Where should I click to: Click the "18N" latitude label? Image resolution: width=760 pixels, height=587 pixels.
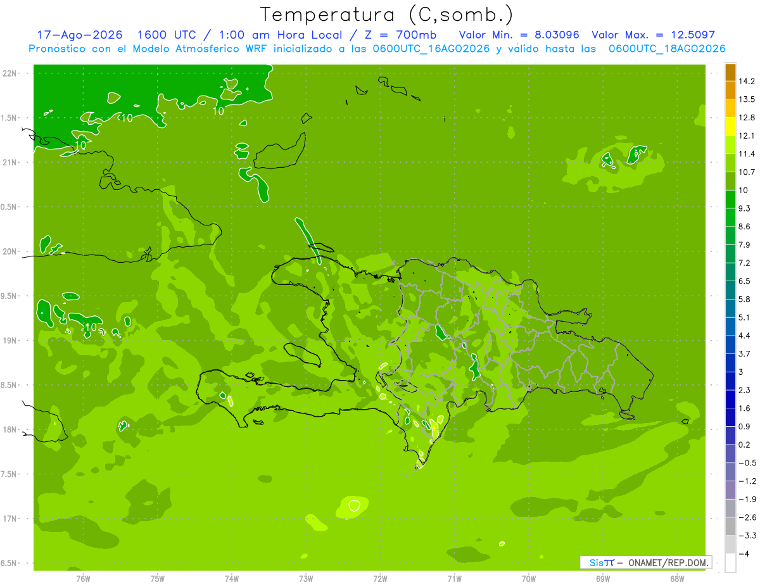9,429
